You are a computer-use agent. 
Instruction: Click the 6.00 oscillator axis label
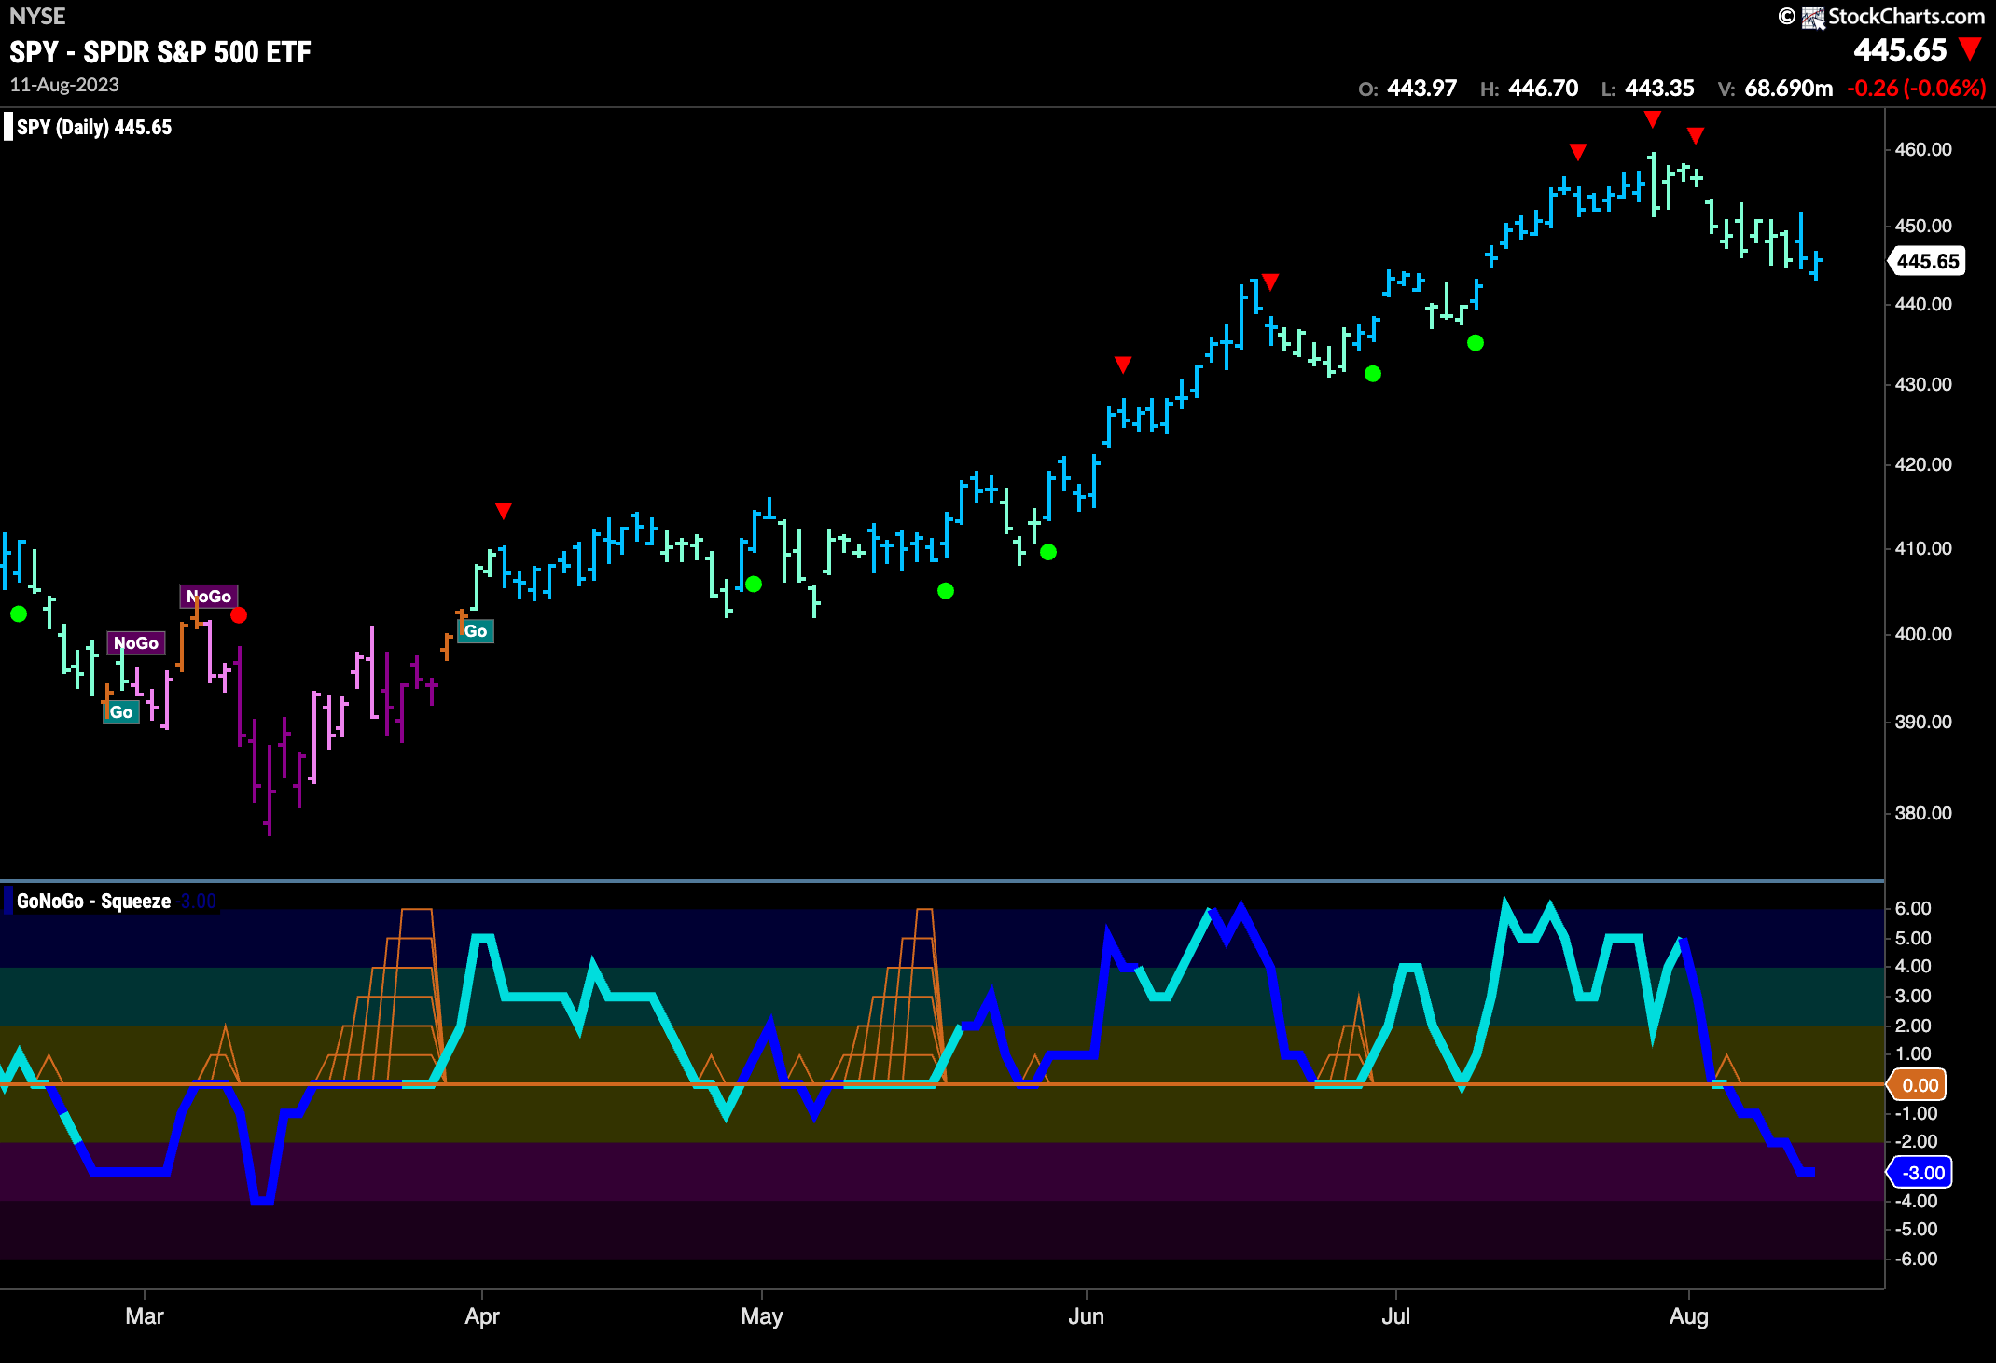click(1913, 908)
